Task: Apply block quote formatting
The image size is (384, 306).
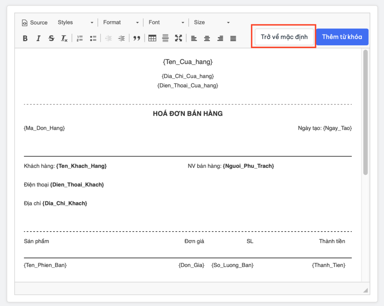Action: (x=137, y=38)
